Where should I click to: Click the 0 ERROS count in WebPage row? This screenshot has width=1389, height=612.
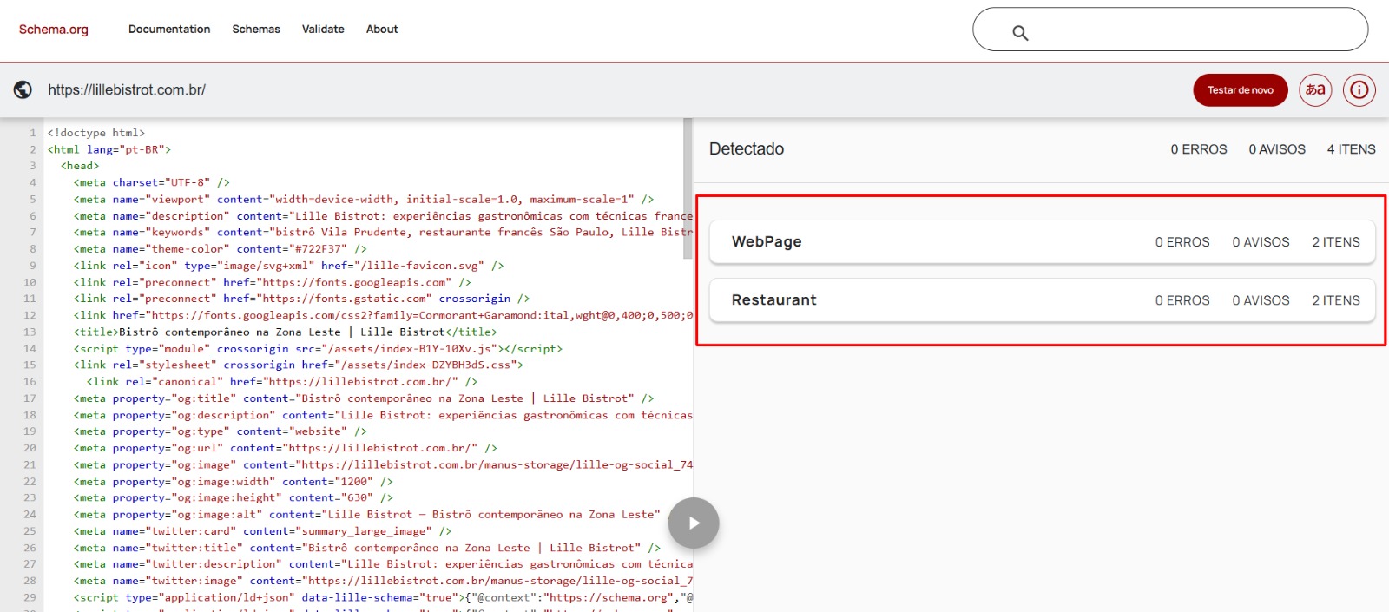(1182, 242)
